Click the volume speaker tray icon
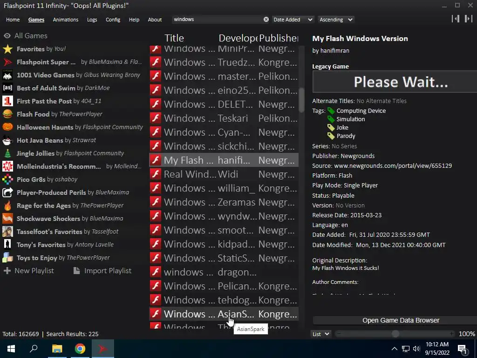The width and height of the screenshot is (477, 358). click(416, 349)
